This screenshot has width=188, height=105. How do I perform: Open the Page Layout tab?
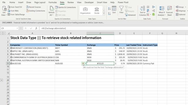(x=40, y=2)
